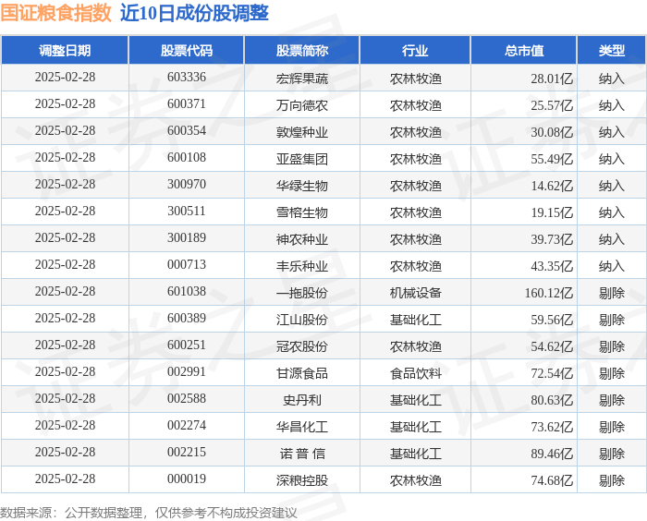Click stock name 深粮控股

pos(302,480)
